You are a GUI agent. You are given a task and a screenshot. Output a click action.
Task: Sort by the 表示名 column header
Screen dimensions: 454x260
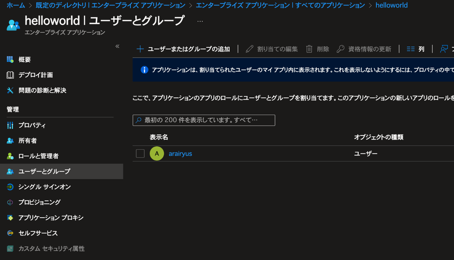[159, 137]
